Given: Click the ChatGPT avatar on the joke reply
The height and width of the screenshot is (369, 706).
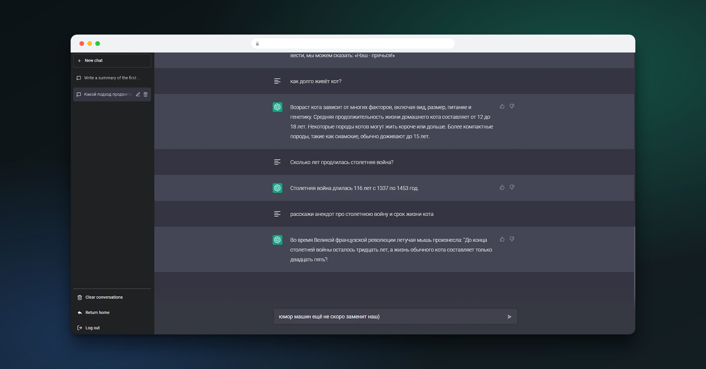Looking at the screenshot, I should coord(277,240).
